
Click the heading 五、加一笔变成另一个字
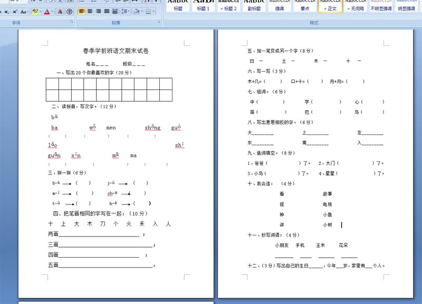pos(281,51)
